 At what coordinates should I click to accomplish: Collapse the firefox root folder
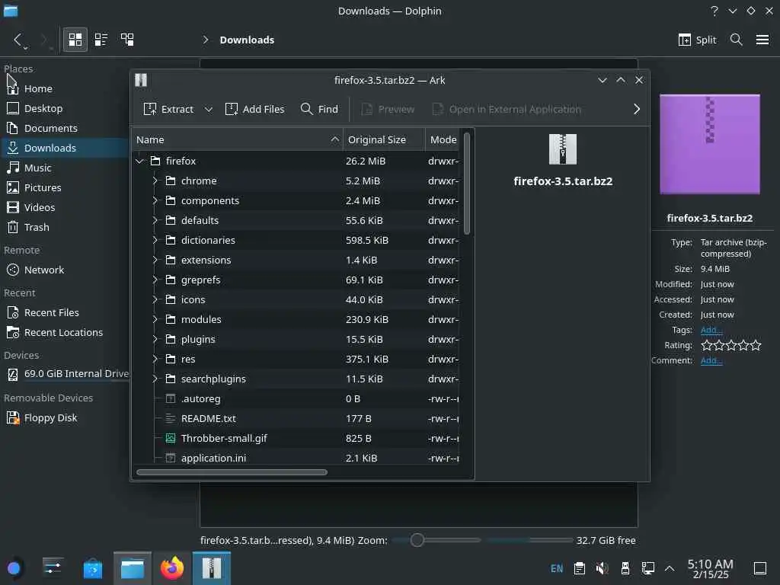click(140, 161)
